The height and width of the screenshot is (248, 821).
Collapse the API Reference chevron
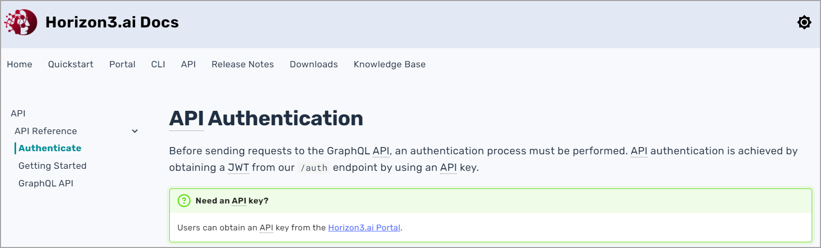(x=135, y=132)
